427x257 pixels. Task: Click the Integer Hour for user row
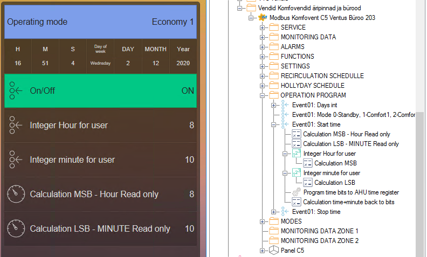click(101, 125)
